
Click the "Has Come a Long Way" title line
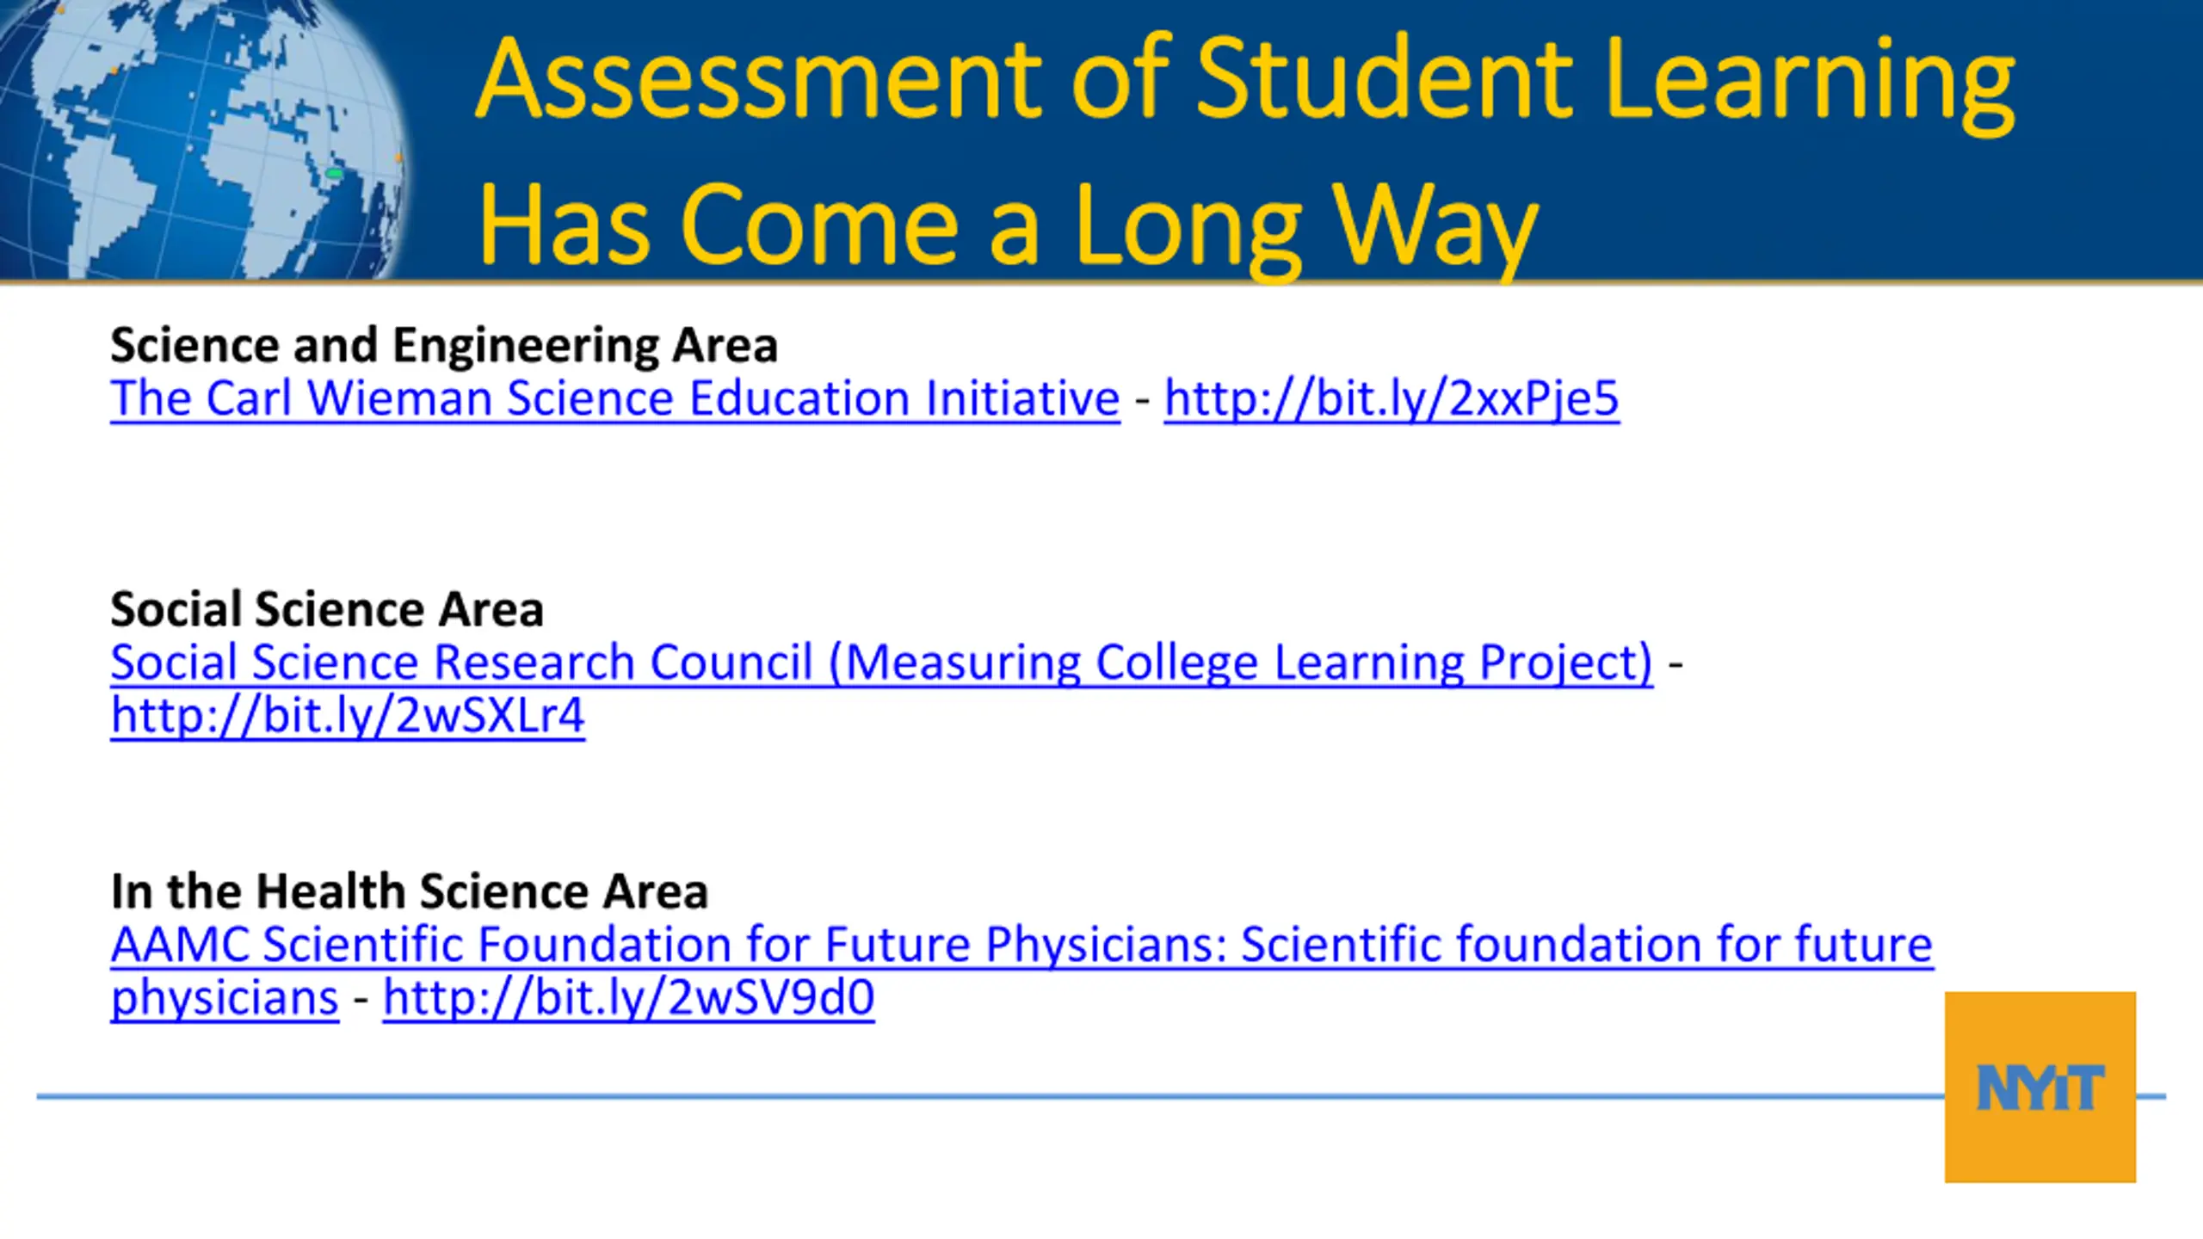click(1007, 225)
